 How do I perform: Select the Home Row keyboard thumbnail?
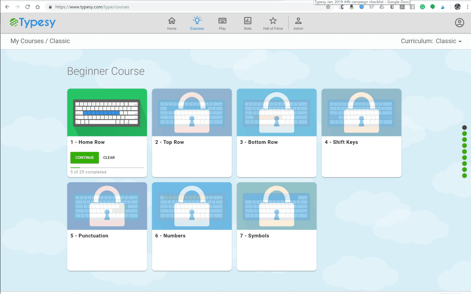107,113
